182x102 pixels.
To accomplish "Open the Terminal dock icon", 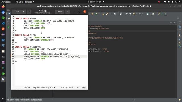I will [3, 57].
